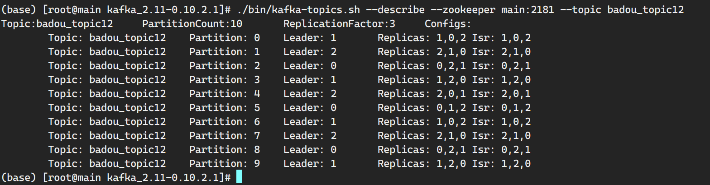Viewport: 710px width, 185px height.
Task: Click the Partition: 9 entry
Action: [225, 163]
